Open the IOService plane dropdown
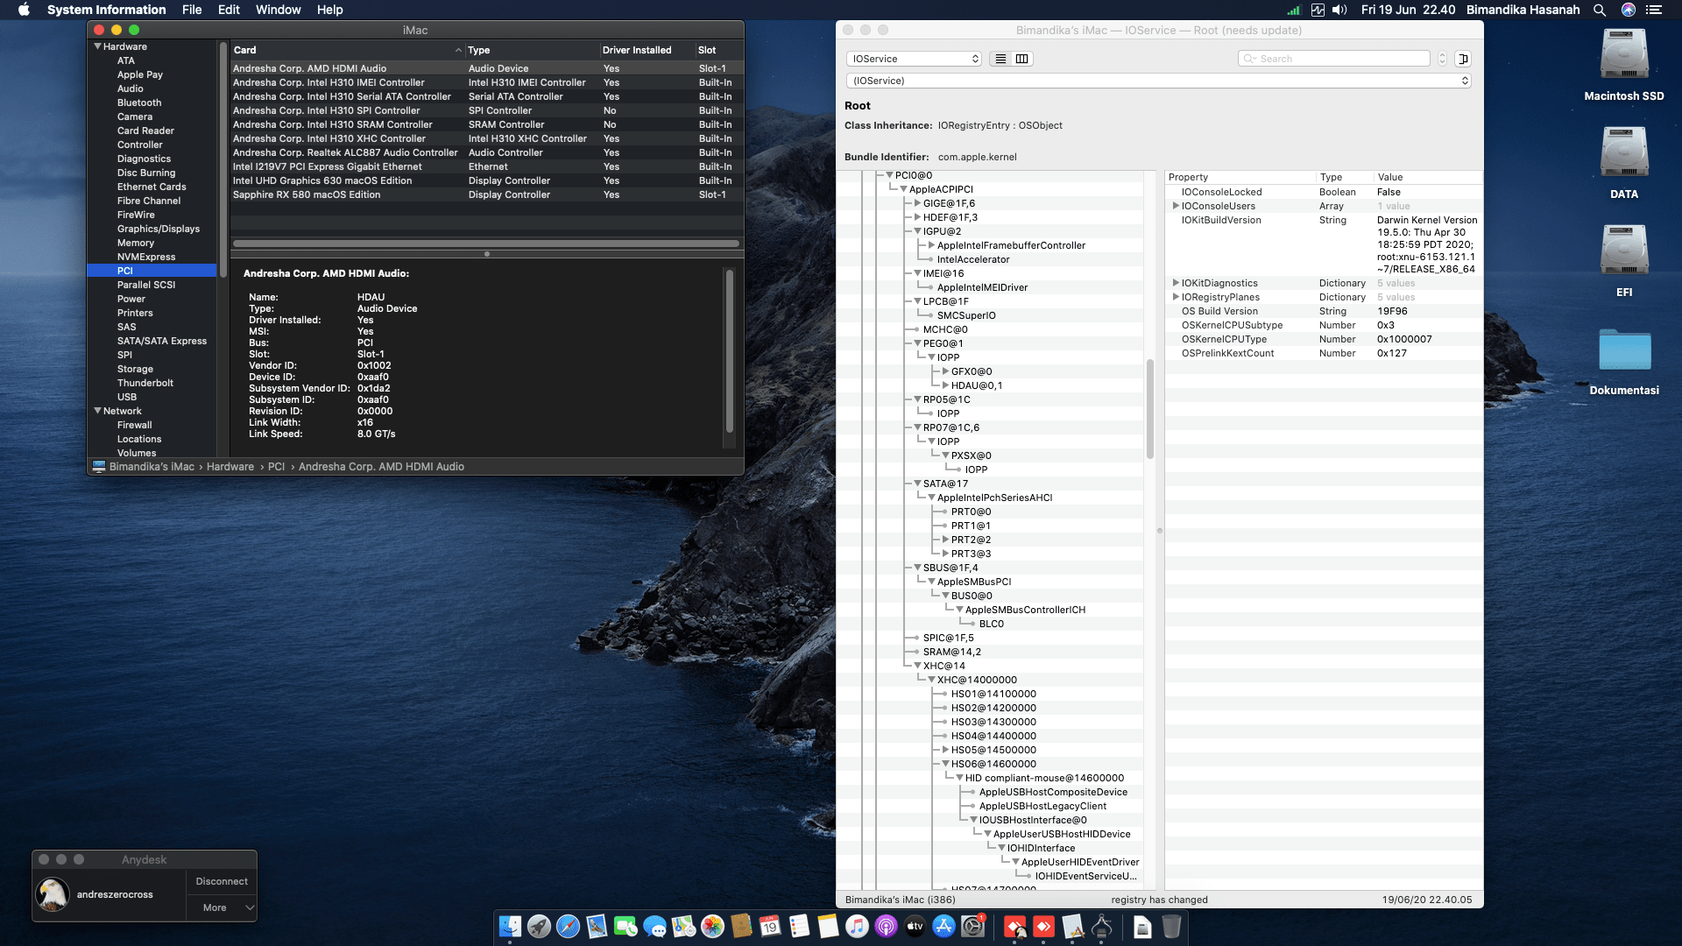This screenshot has height=946, width=1682. 914,59
